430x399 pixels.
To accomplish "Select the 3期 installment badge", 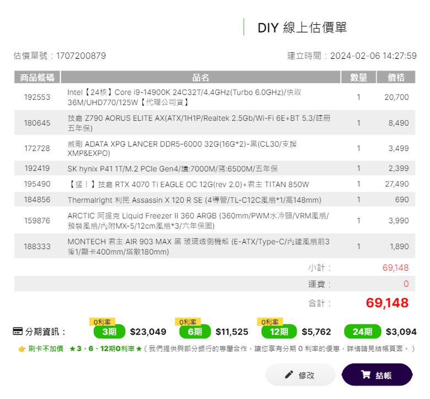I will pos(109,332).
